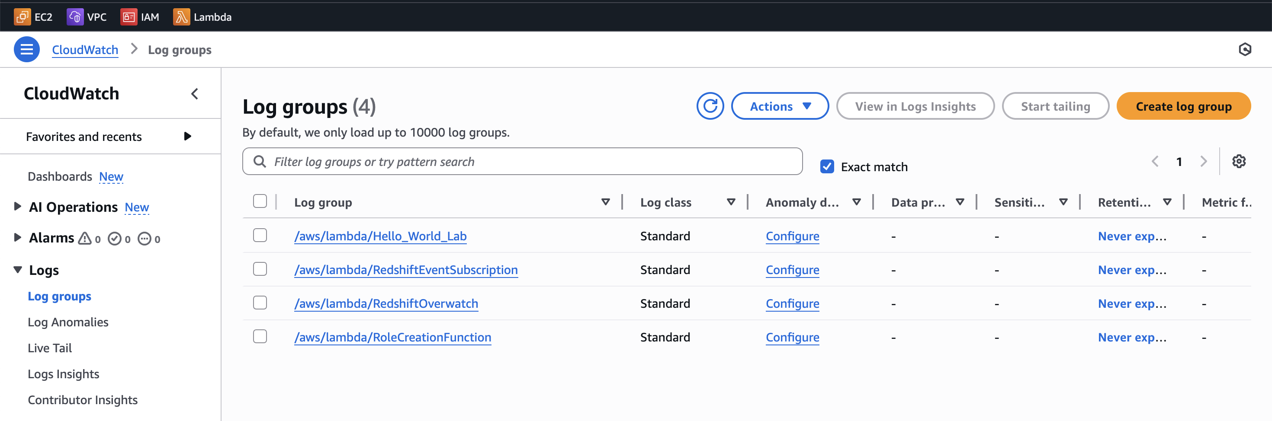The width and height of the screenshot is (1272, 421).
Task: Open the IAM service shortcut icon
Action: [128, 17]
